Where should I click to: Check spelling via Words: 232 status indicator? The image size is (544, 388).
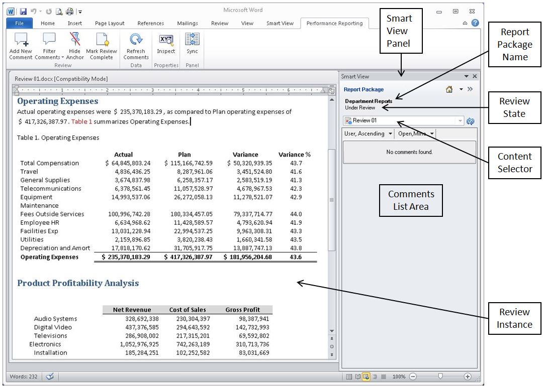pyautogui.click(x=50, y=376)
